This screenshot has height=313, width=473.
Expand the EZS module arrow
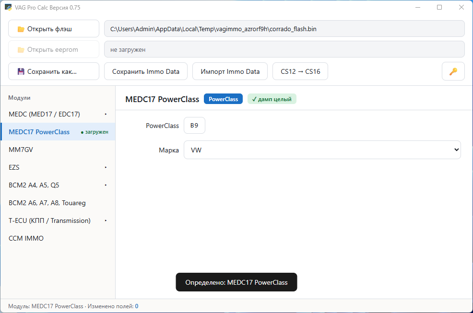106,167
